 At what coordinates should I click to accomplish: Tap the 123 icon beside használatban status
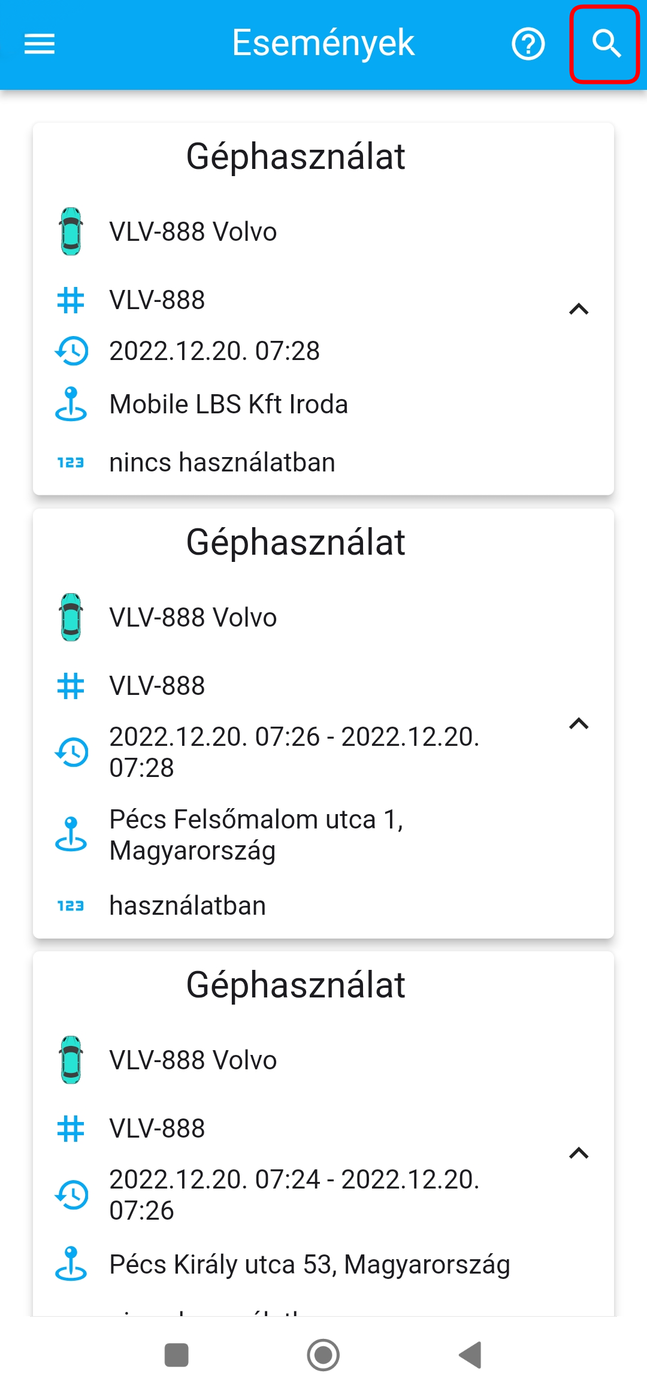(x=71, y=906)
